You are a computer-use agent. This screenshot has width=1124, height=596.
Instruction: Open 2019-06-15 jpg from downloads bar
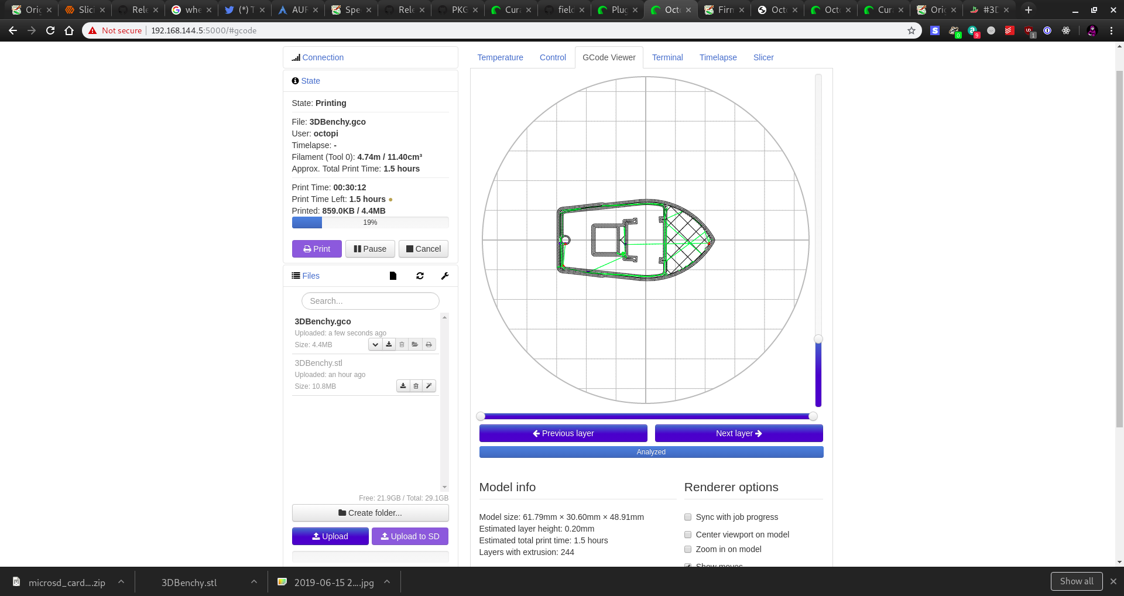tap(334, 583)
